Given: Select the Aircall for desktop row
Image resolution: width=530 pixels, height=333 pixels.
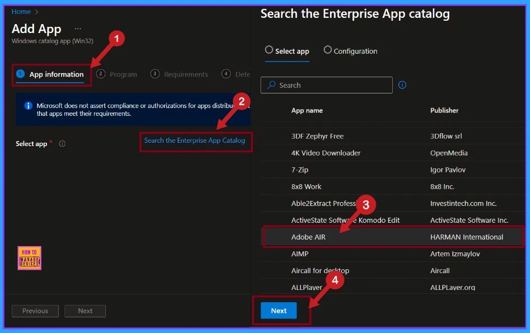Looking at the screenshot, I should coord(392,270).
